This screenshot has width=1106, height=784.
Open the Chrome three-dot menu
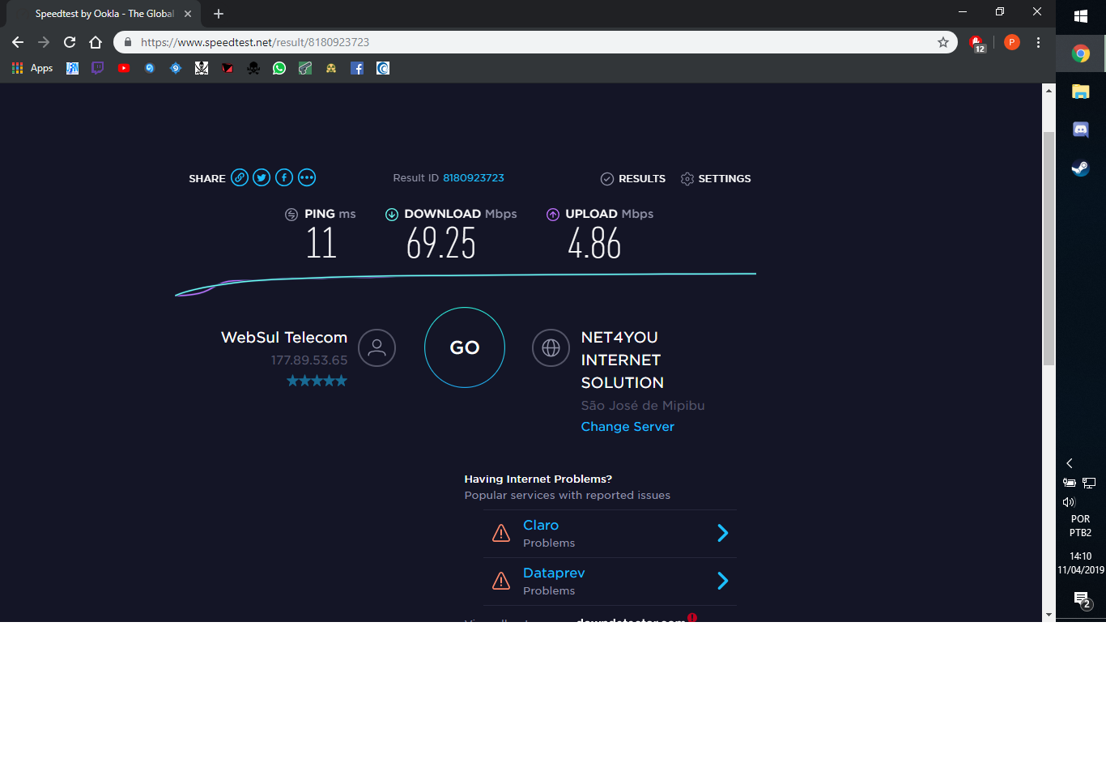coord(1038,42)
